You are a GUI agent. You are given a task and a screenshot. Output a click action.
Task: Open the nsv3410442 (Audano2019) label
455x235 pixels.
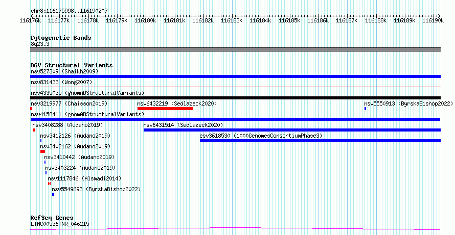point(79,157)
